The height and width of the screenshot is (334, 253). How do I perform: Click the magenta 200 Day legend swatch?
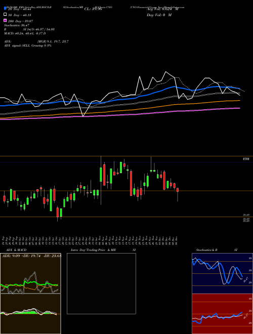(x=6, y=20)
